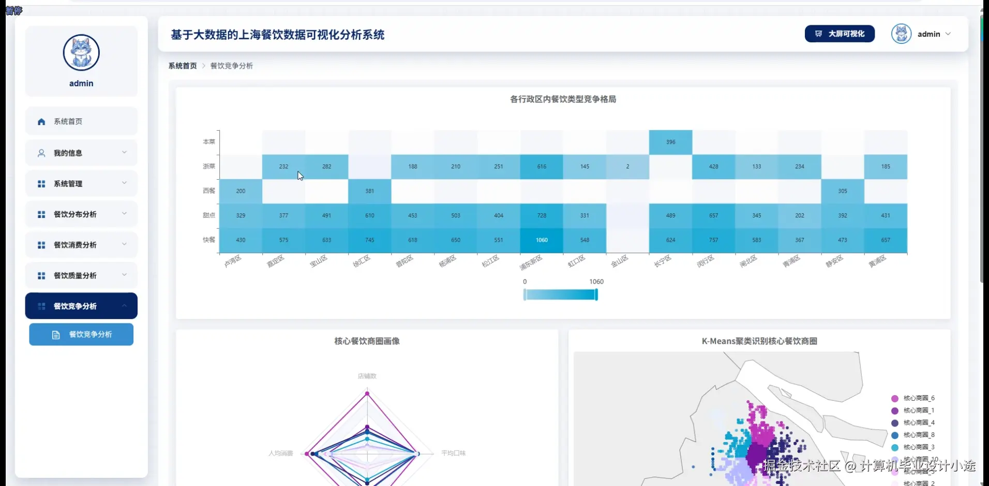The image size is (989, 486).
Task: Expand the 系统管理 menu chevron
Action: (x=124, y=183)
